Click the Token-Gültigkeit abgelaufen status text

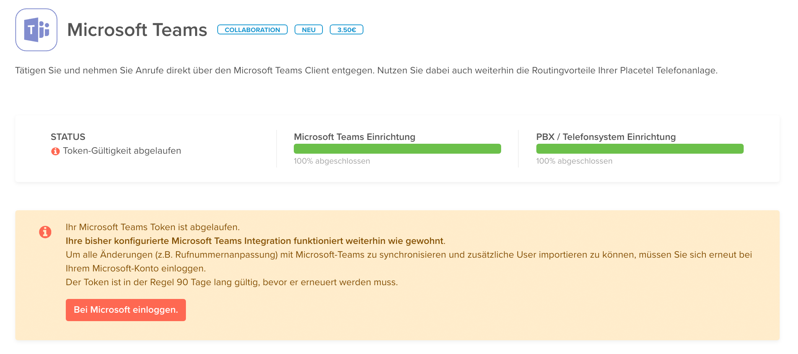122,151
